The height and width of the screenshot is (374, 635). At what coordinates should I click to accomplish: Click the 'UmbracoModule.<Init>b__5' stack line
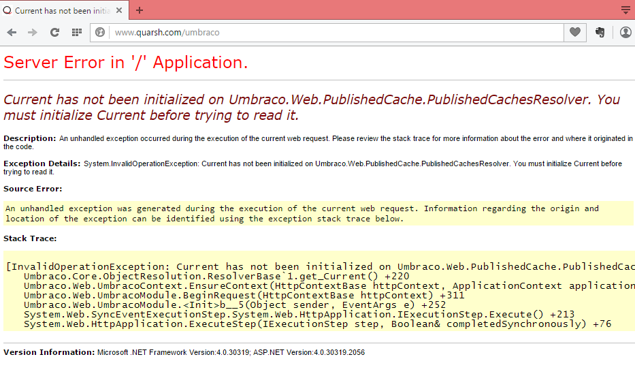coord(235,305)
